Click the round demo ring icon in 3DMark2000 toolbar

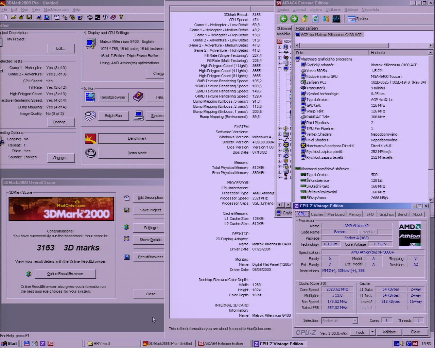click(90, 17)
